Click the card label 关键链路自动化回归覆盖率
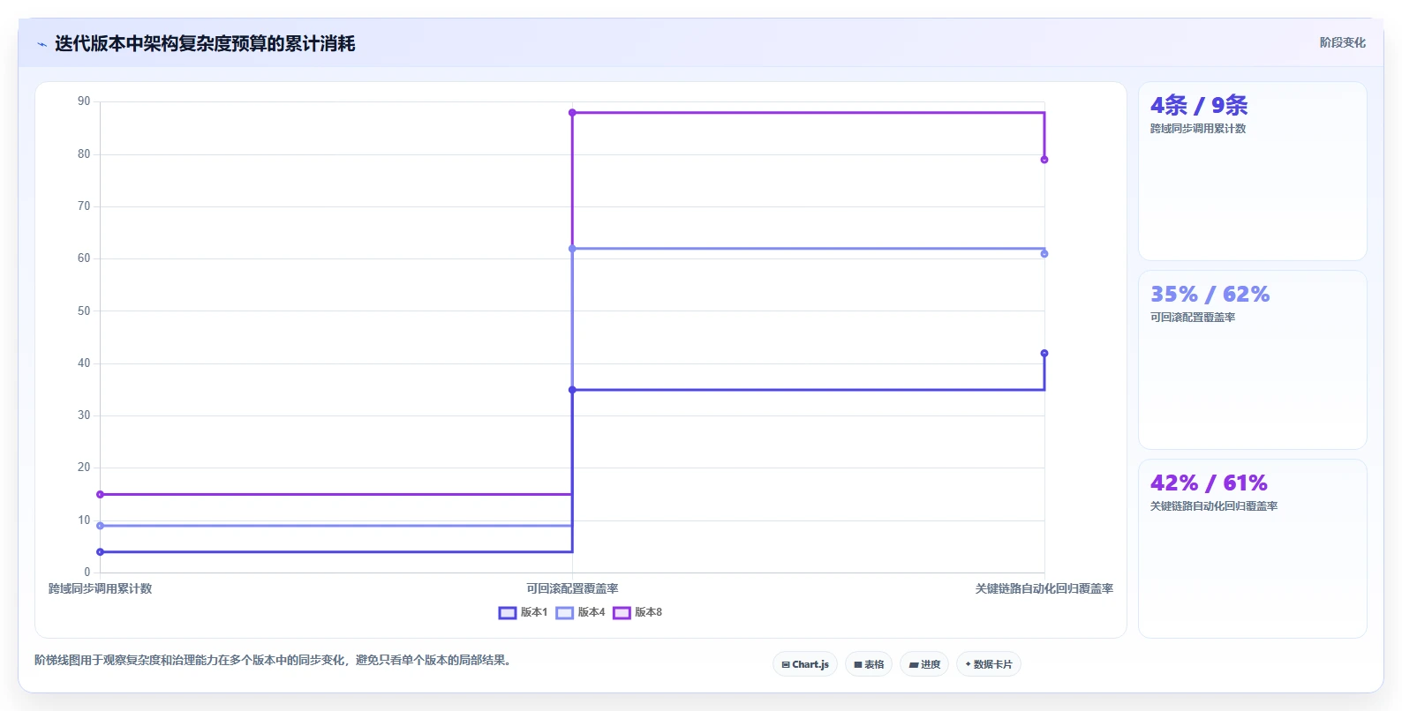The image size is (1402, 711). [1214, 506]
